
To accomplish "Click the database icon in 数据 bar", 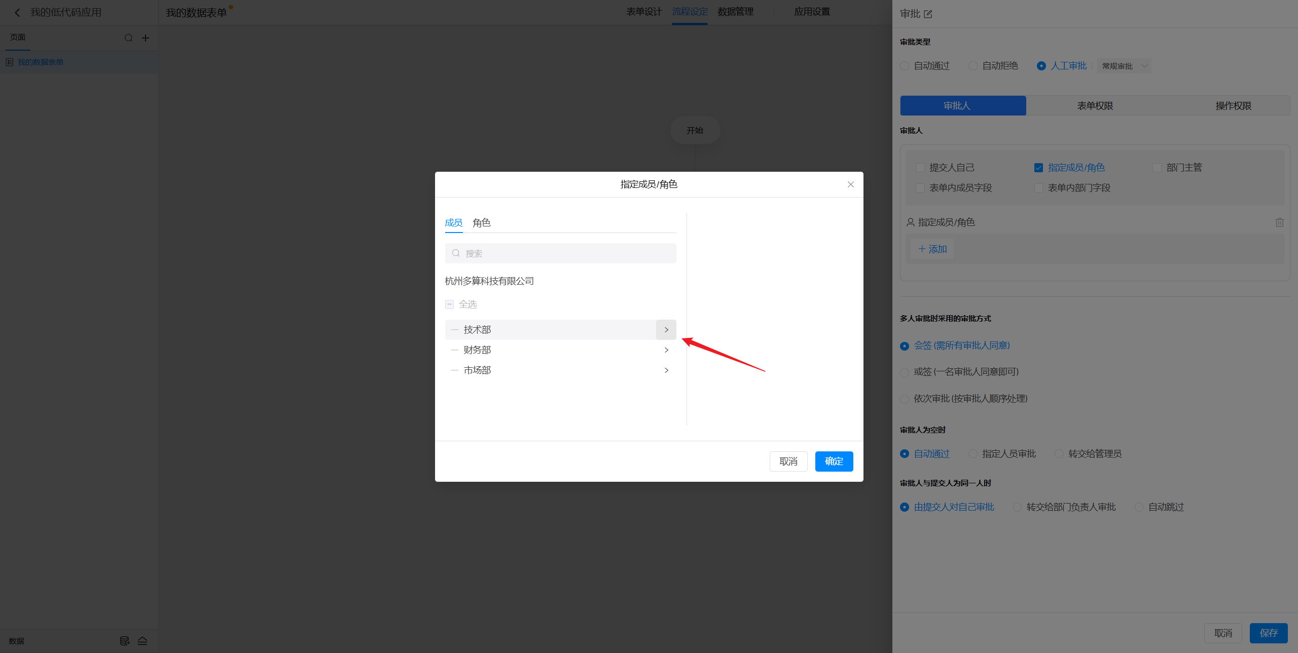I will tap(124, 641).
